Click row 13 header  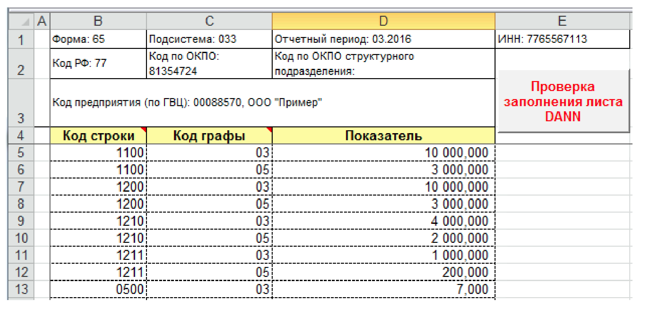point(21,289)
